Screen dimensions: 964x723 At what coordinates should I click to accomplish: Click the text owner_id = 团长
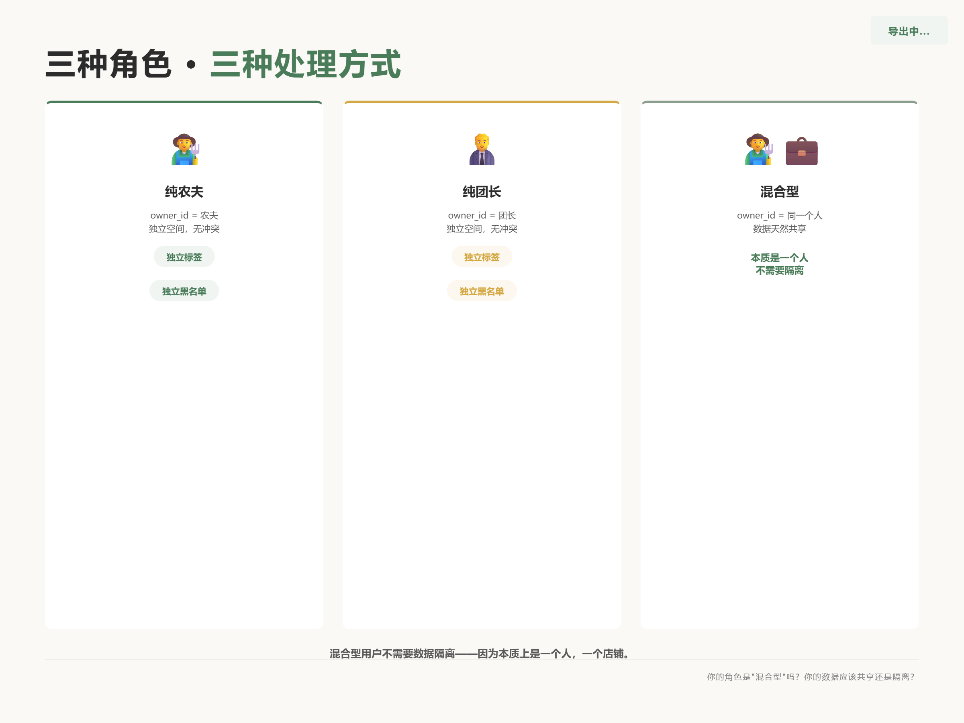(482, 215)
